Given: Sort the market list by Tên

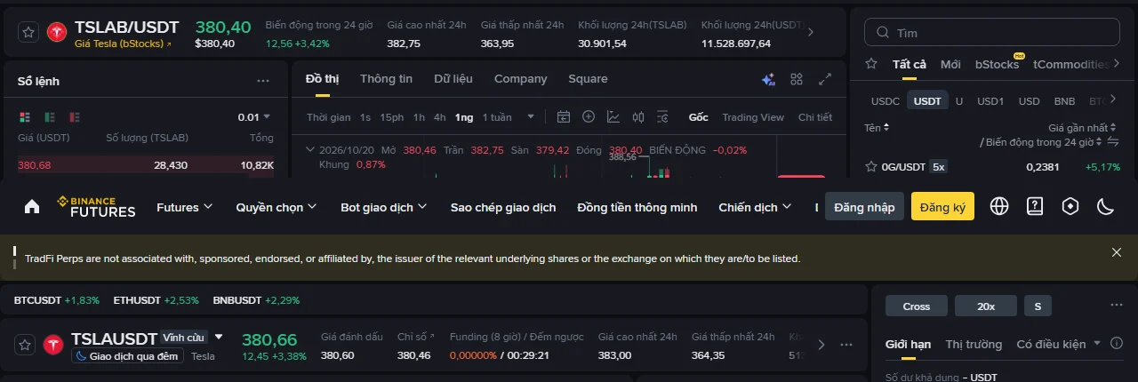Looking at the screenshot, I should click(x=877, y=128).
